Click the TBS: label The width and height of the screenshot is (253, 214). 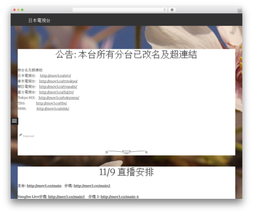[21, 103]
